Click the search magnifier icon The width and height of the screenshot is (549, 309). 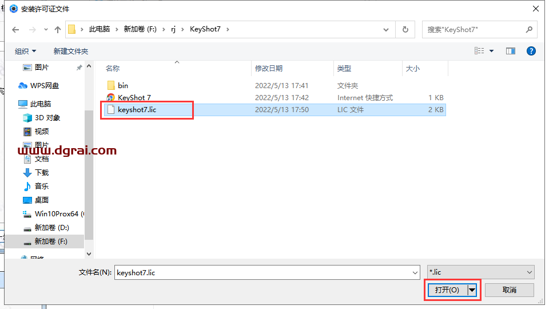click(529, 29)
